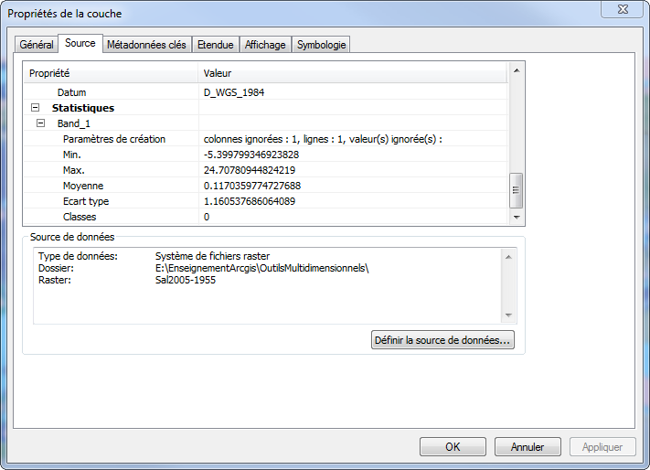
Task: Click the properties list scrollbar thumb
Action: click(x=516, y=190)
